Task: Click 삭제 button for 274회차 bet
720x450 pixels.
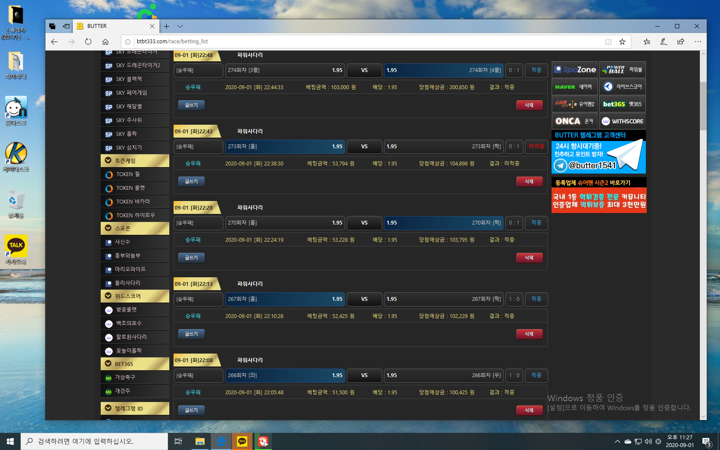Action: click(529, 105)
